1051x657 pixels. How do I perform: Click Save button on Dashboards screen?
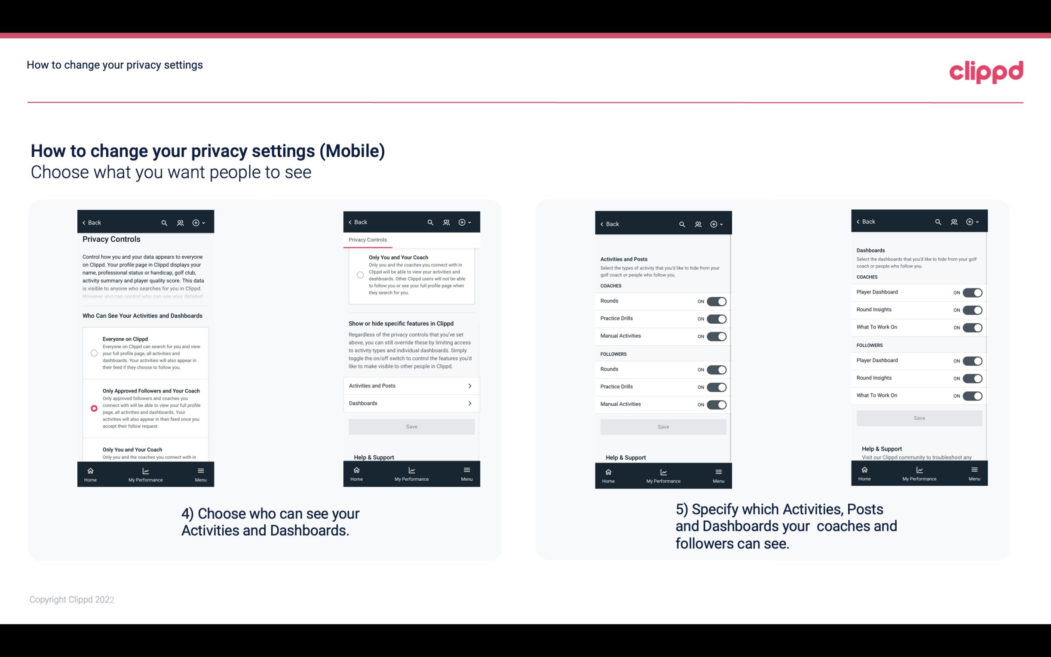click(x=919, y=418)
